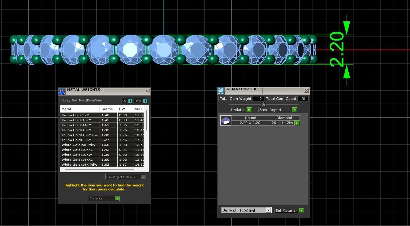Click the round diamond gem thumbnail
The width and height of the screenshot is (410, 226).
point(226,120)
